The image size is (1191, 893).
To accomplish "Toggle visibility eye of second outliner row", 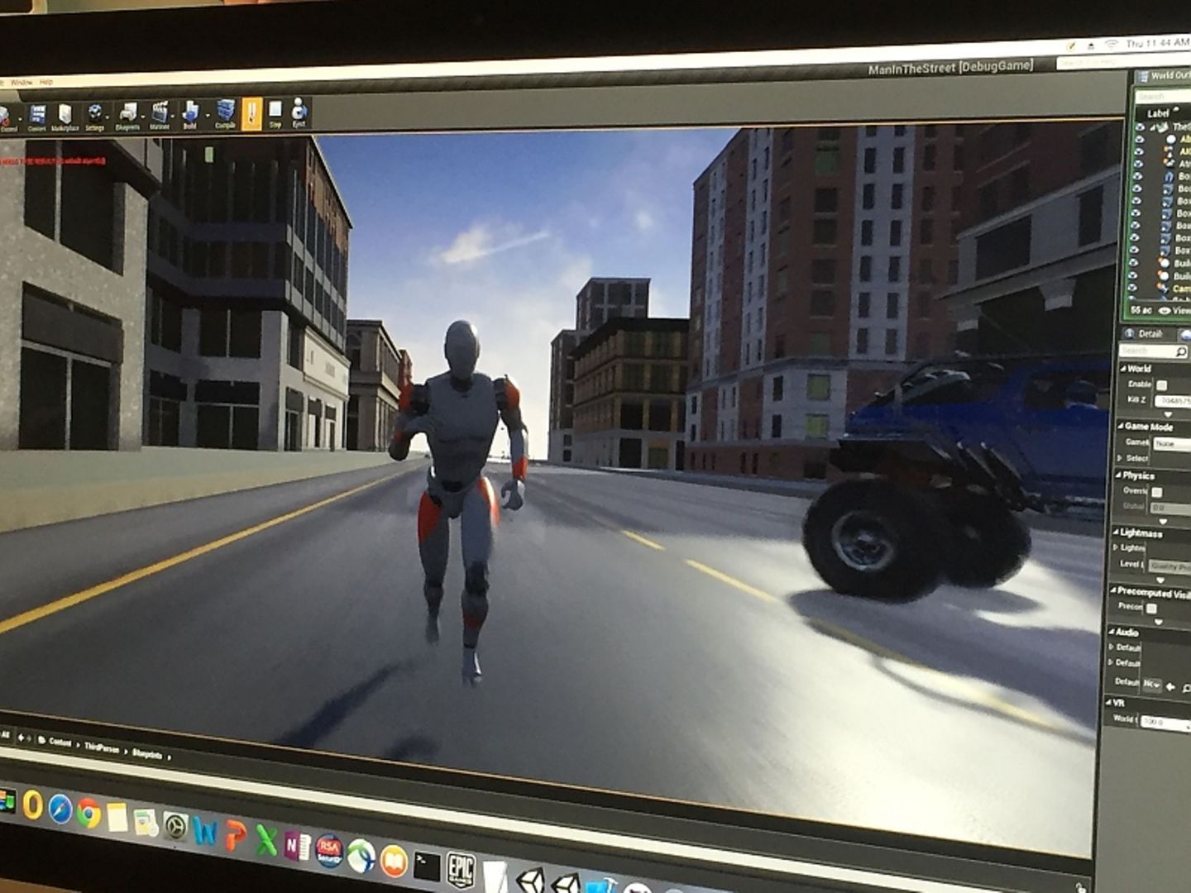I will click(x=1140, y=140).
